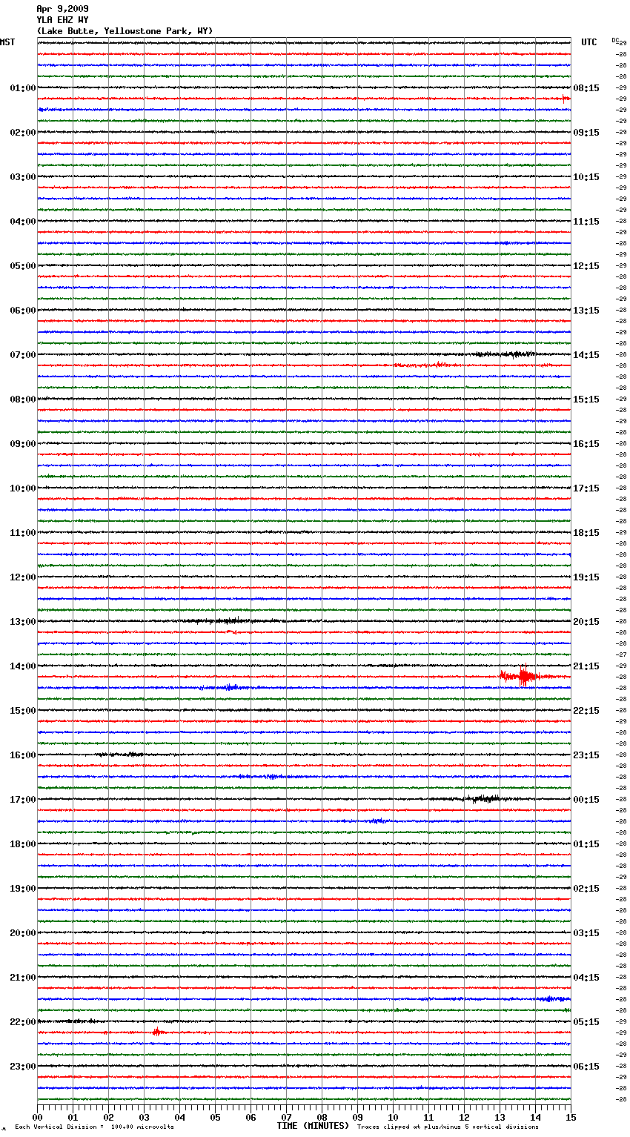This screenshot has width=630, height=1137.
Task: Click the small red seismic burst below 22:00 trace
Action: (x=156, y=1032)
